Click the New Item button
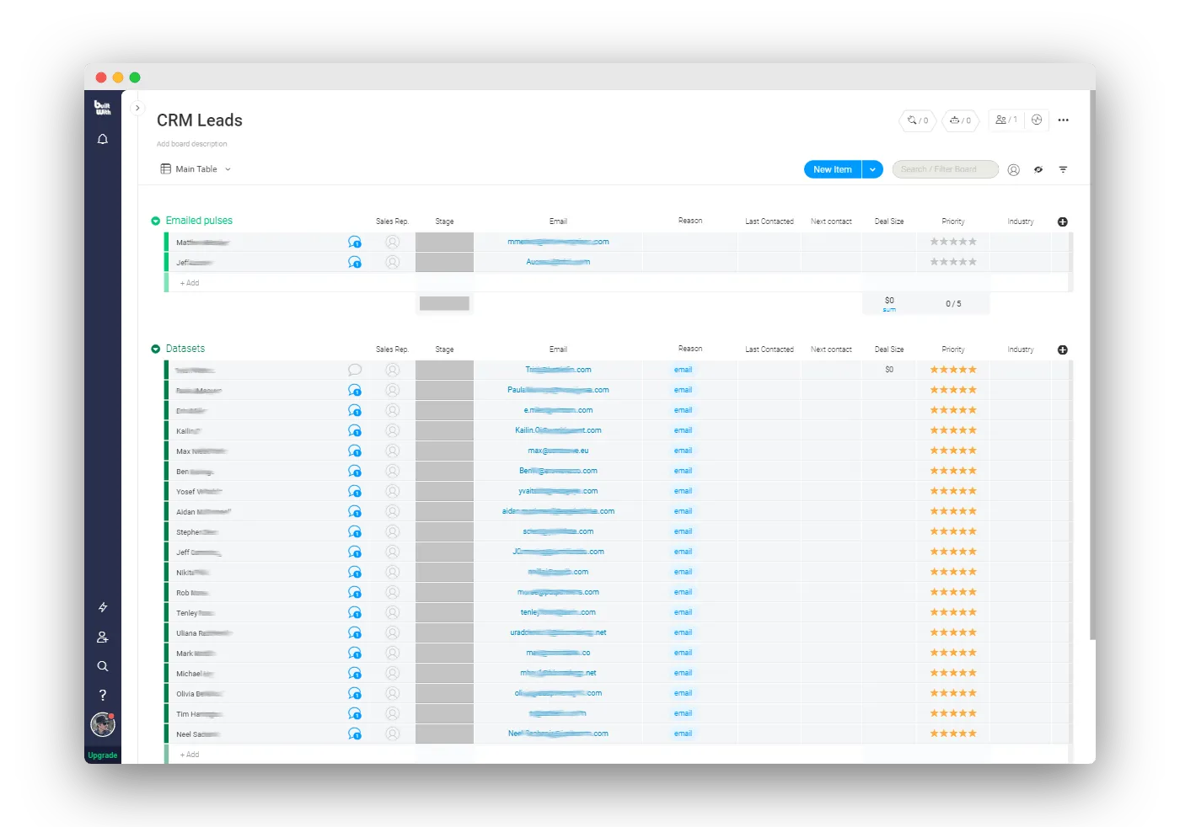This screenshot has height=827, width=1180. [832, 169]
